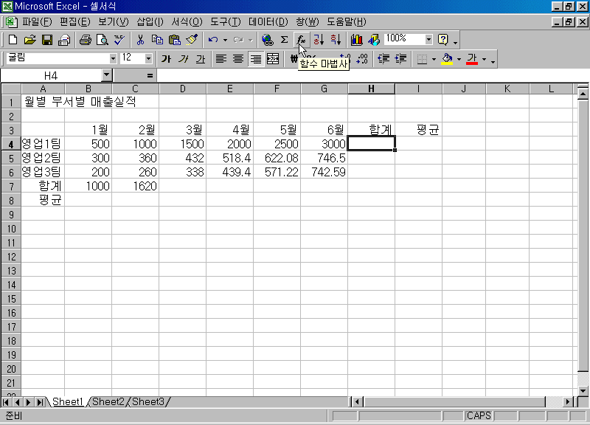
Task: Expand the font size dropdown 12
Action: 148,59
